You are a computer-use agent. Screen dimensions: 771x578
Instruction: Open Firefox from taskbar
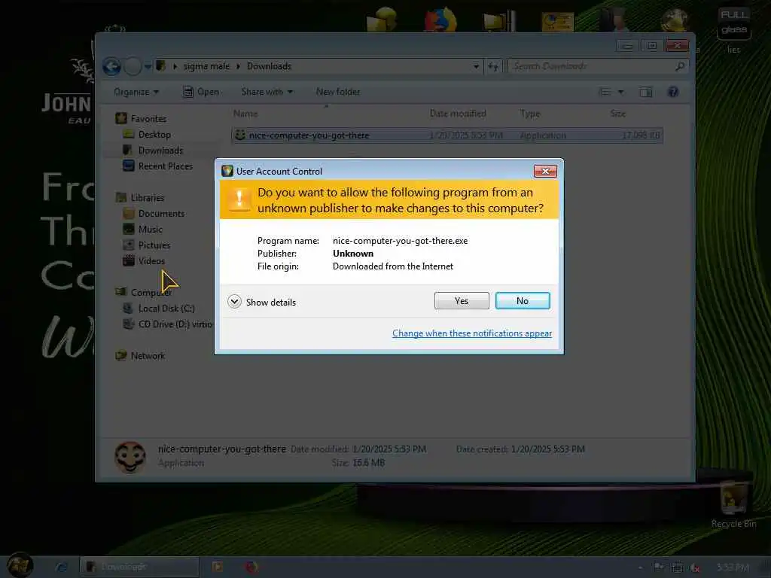pyautogui.click(x=251, y=567)
